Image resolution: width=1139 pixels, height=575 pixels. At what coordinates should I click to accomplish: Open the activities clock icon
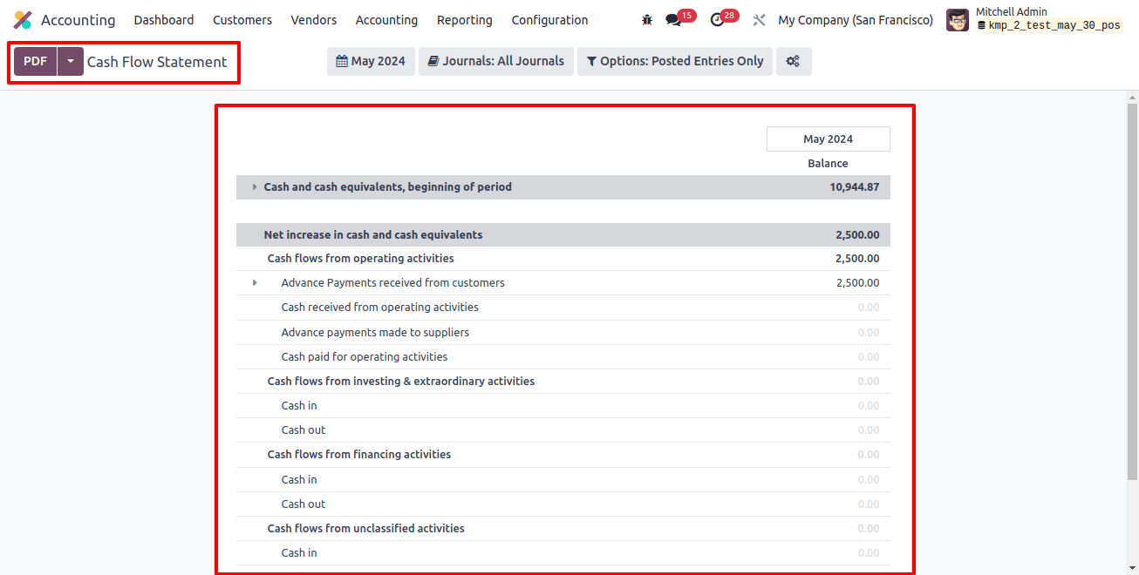tap(717, 20)
